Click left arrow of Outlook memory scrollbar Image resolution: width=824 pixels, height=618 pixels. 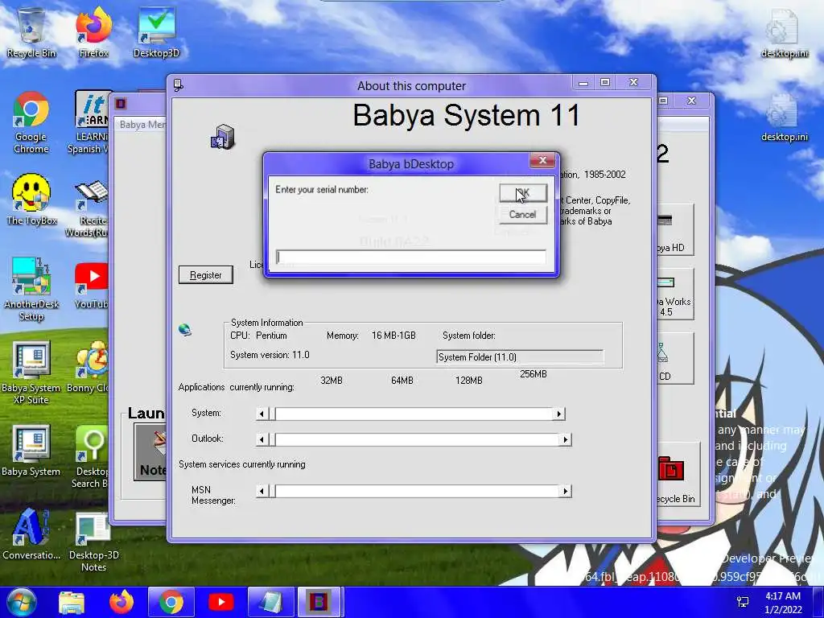pos(262,439)
